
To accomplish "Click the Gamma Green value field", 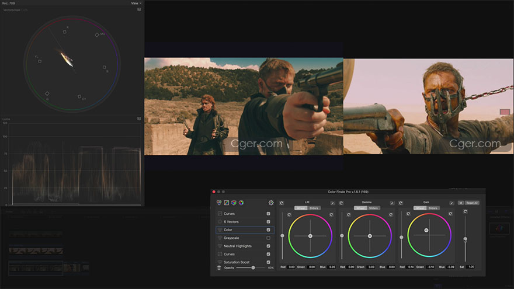I will (x=371, y=267).
